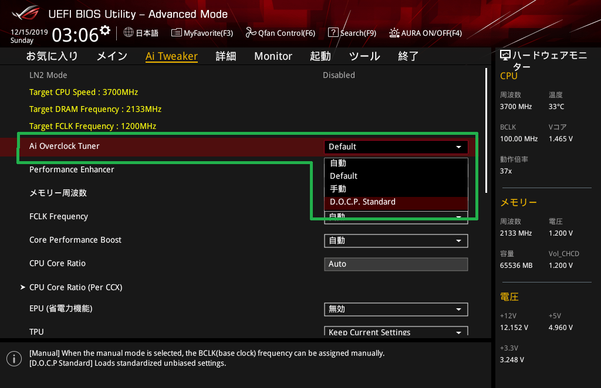The height and width of the screenshot is (388, 601).
Task: Select FCLK Frequency setting
Action: pos(59,217)
